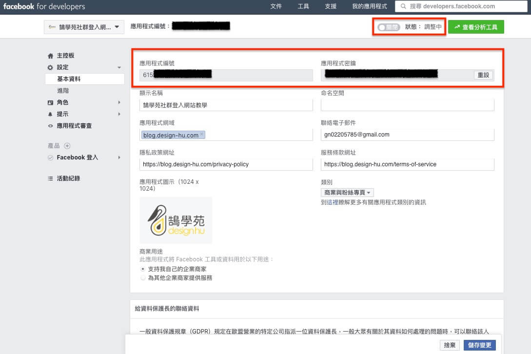Expand the 角色 submenu arrow
The width and height of the screenshot is (531, 354).
tap(119, 102)
